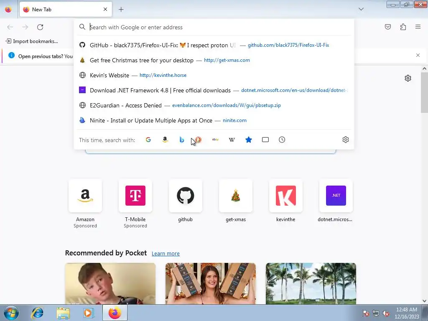Go forward one page
This screenshot has height=321, width=428.
tap(25, 27)
